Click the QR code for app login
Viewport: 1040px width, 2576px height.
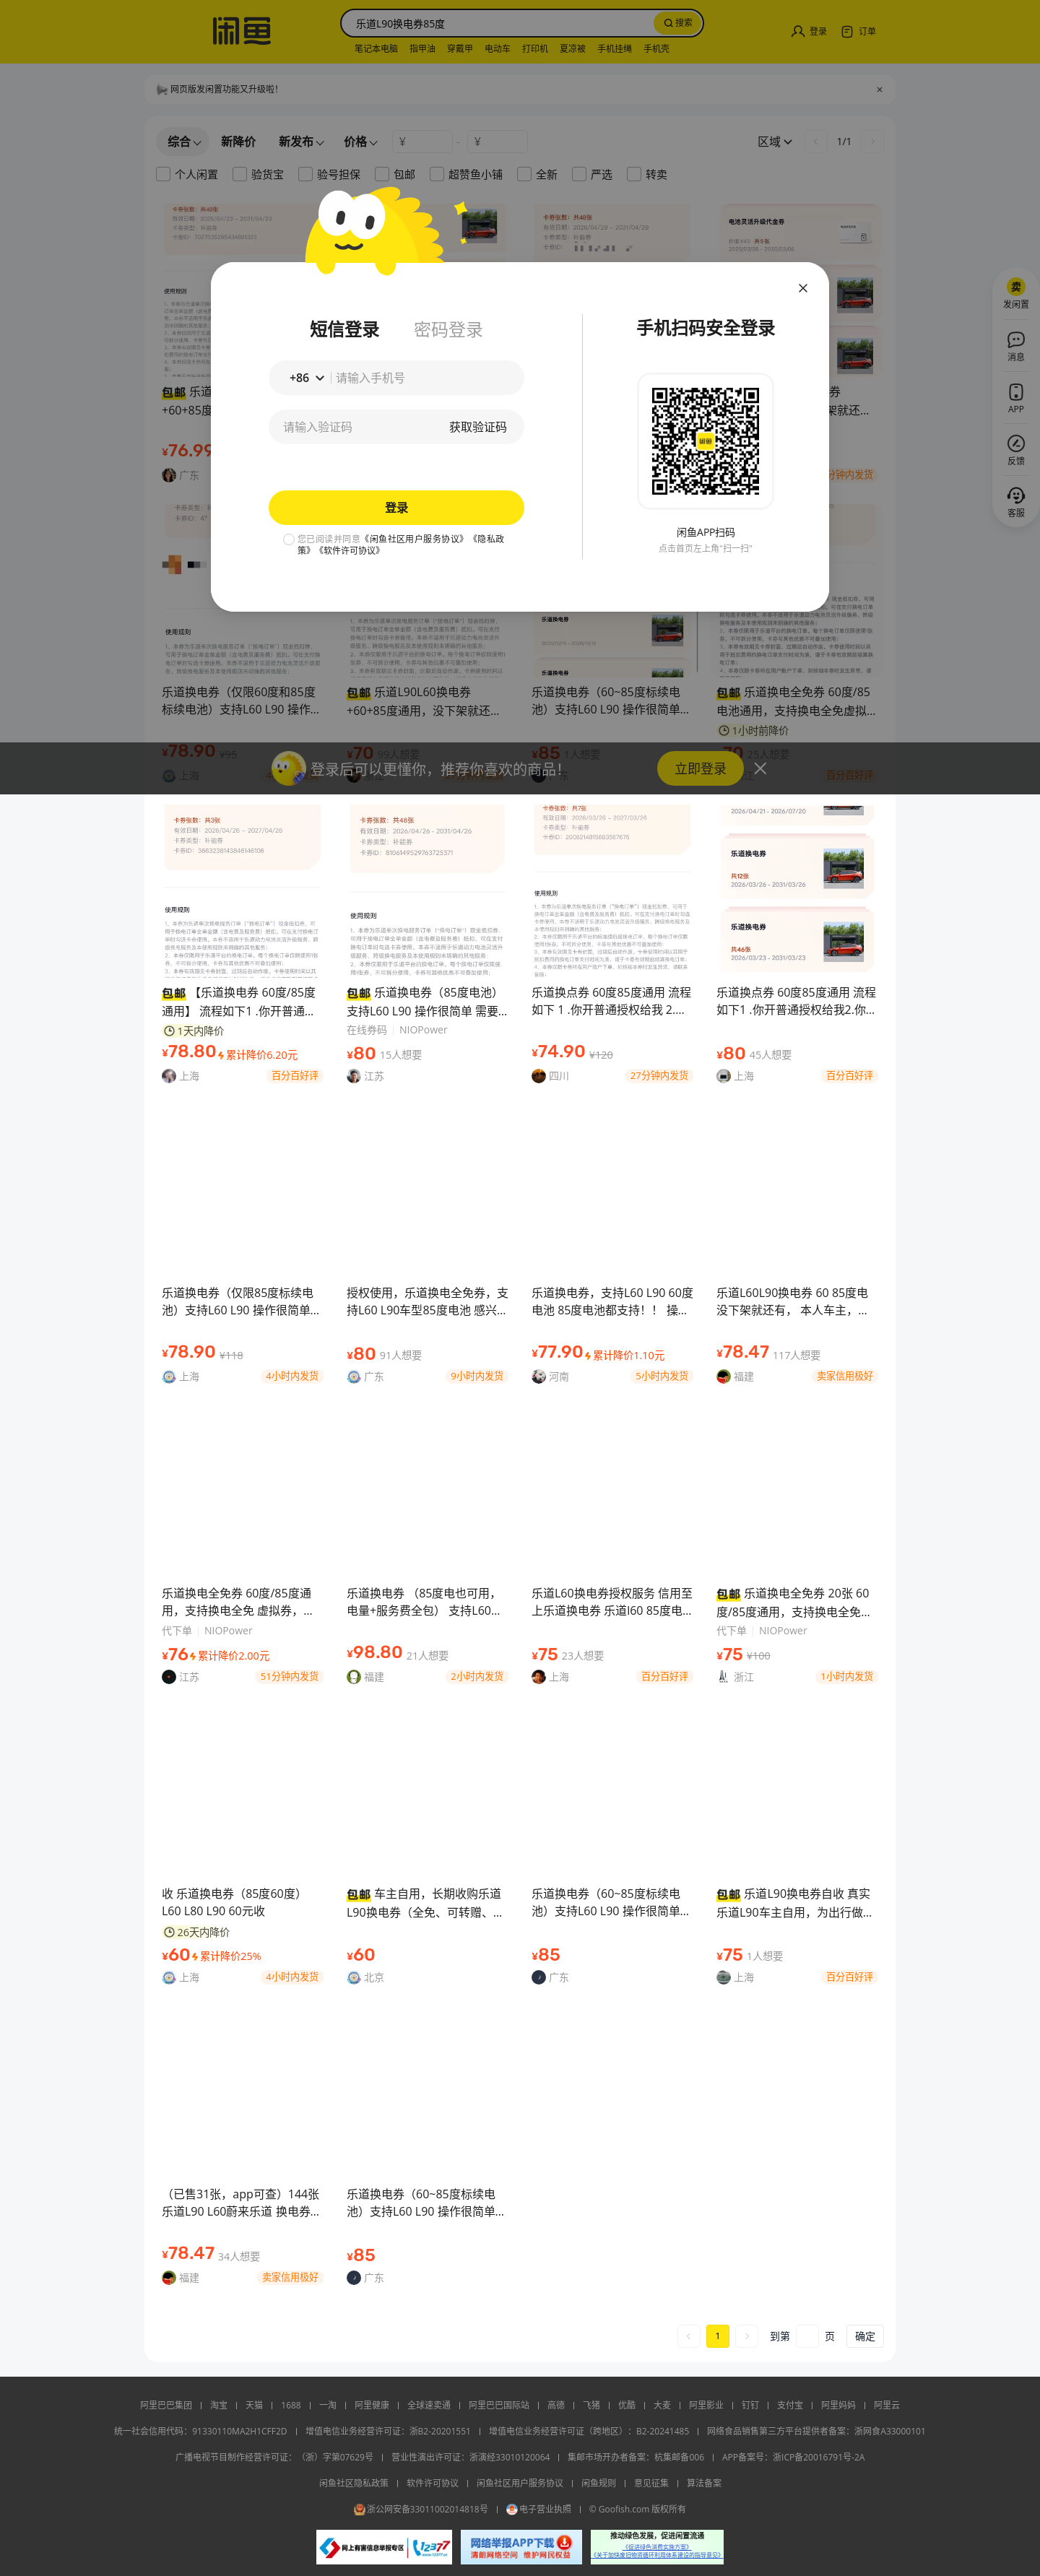pyautogui.click(x=706, y=441)
